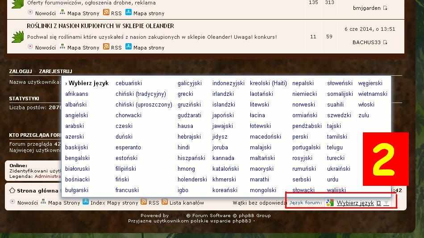Viewport: 424px width, 238px height.
Task: Click dropdown arrow right of Wybierz język
Action: (387, 203)
